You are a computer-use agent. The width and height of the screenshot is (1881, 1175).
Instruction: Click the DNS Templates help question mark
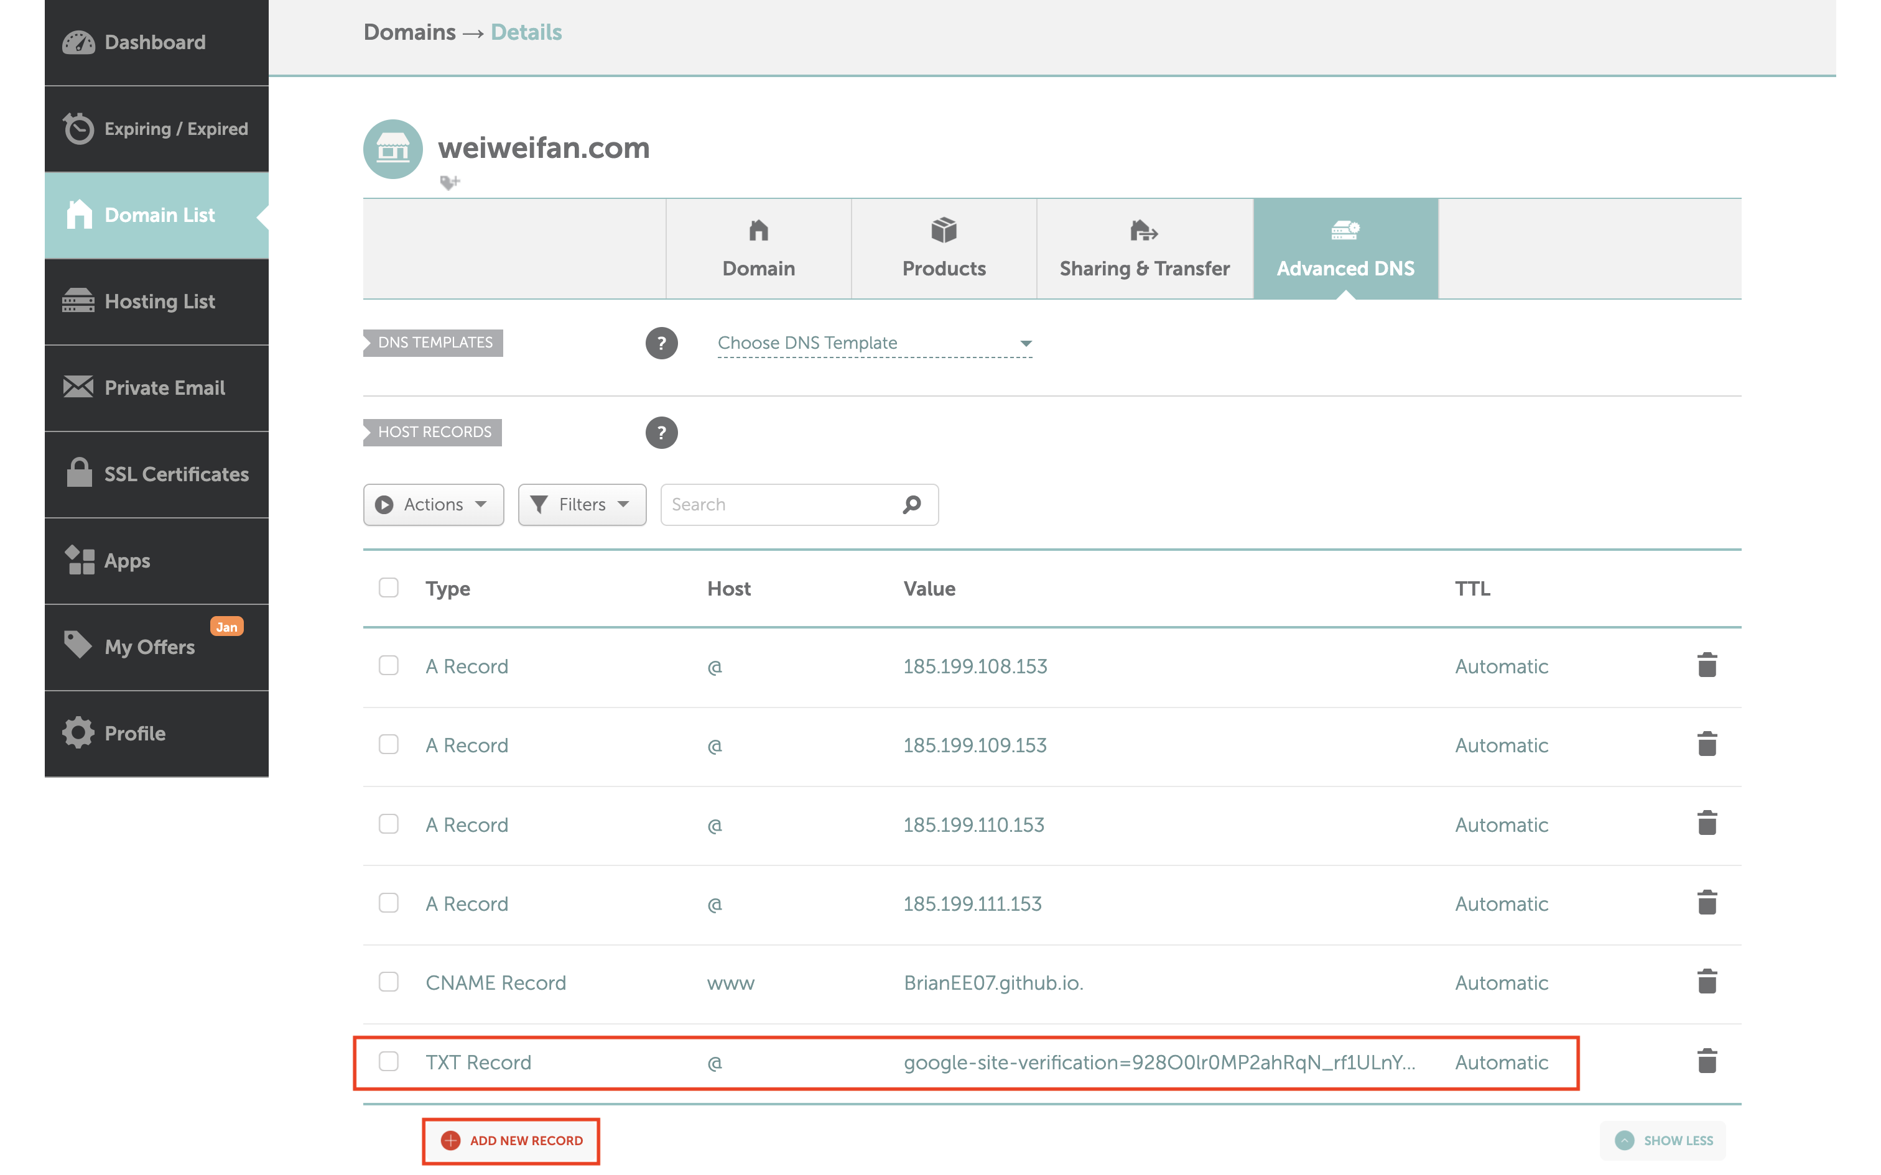click(661, 343)
